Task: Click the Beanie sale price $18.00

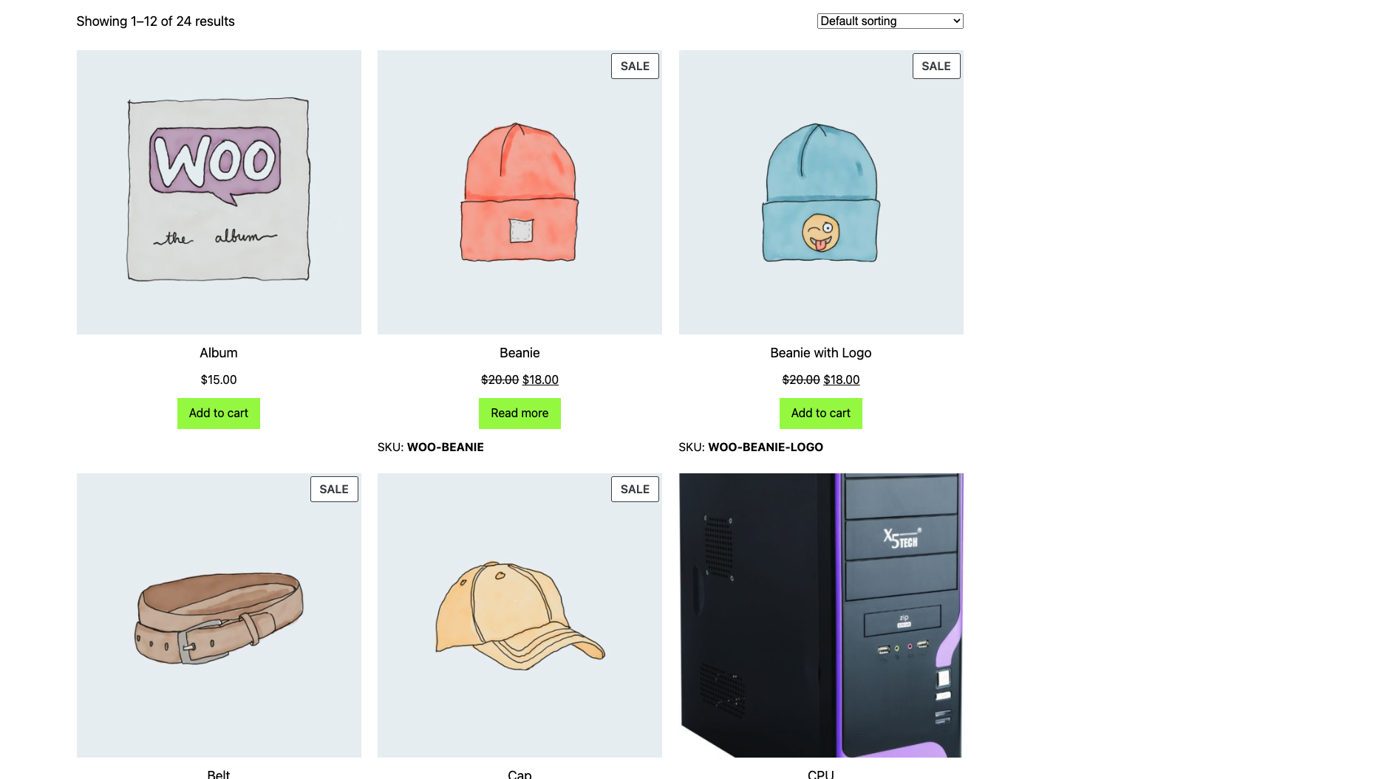Action: (540, 380)
